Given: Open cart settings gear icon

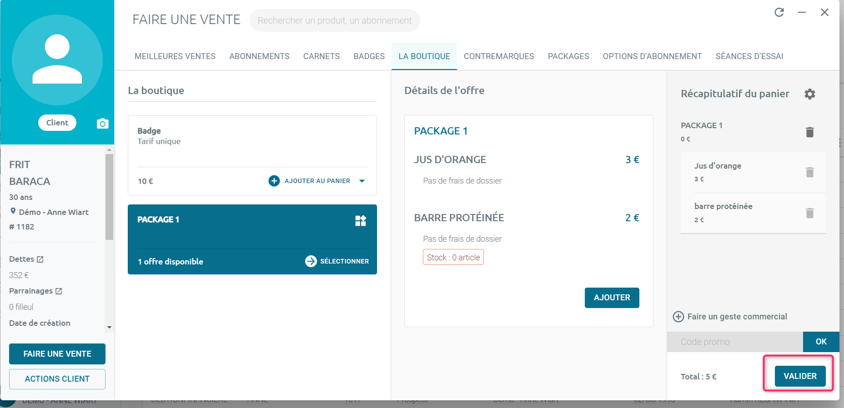Looking at the screenshot, I should [810, 94].
